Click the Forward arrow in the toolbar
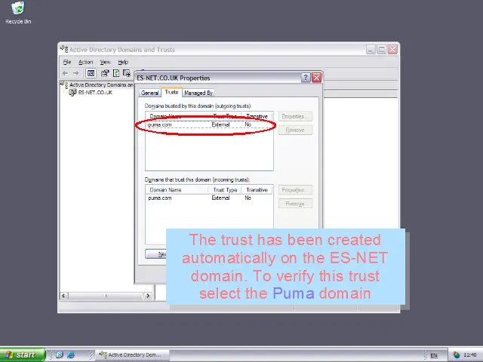The image size is (483, 362). click(x=76, y=73)
